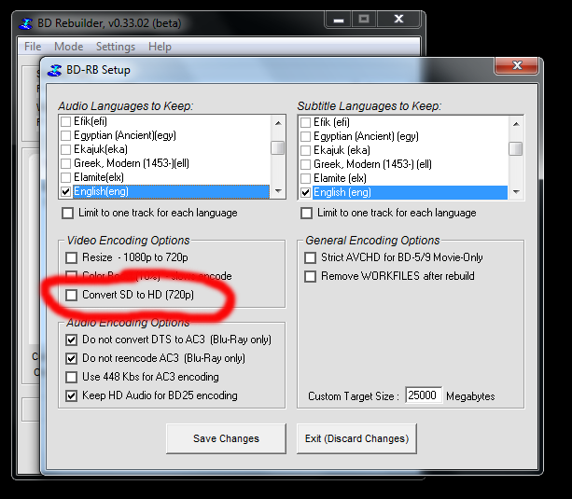Enable audio Limit to one track per language
This screenshot has width=572, height=499.
pos(67,213)
